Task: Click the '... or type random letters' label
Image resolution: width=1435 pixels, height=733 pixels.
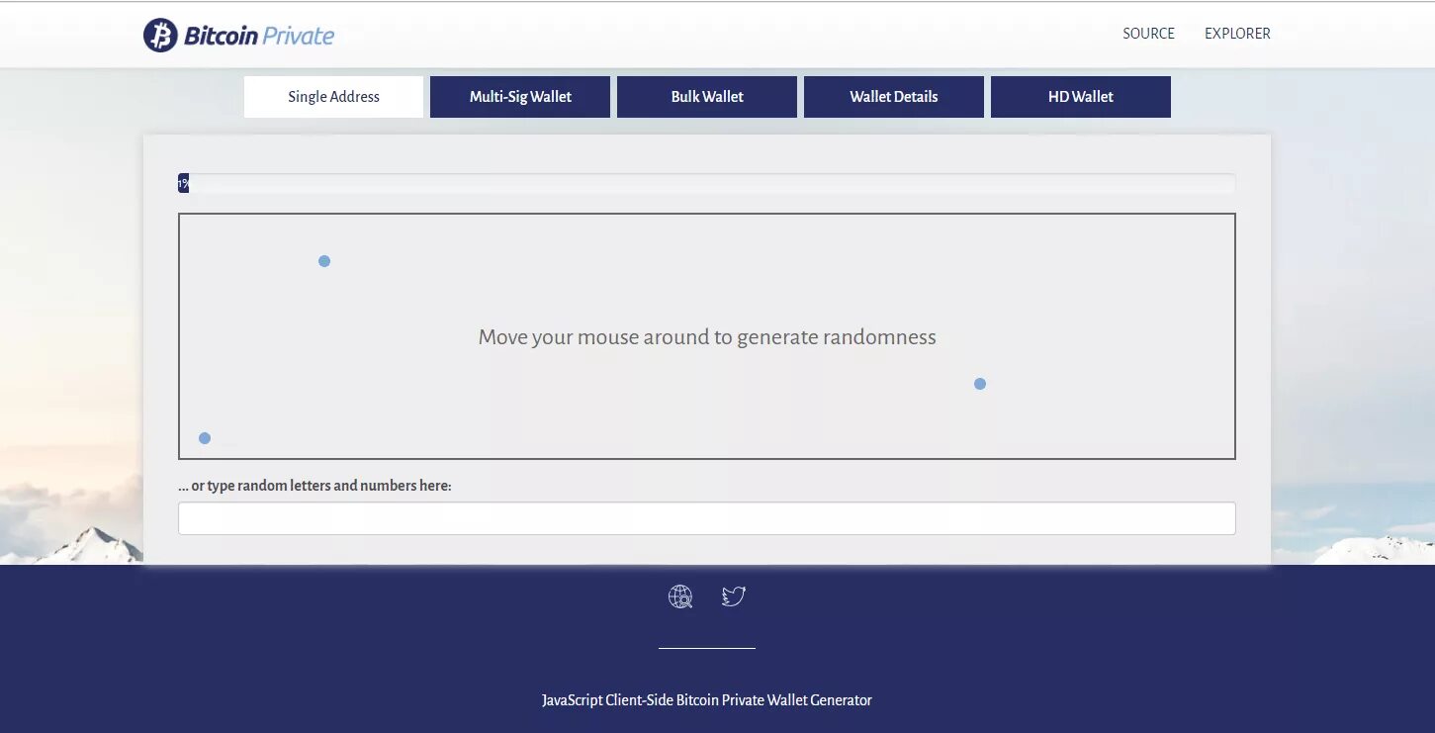Action: [314, 486]
